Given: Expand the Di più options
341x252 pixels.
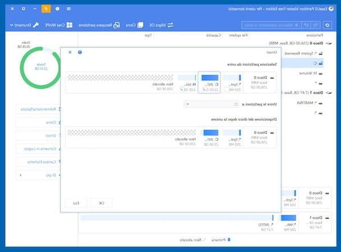Looking at the screenshot, I should tap(39, 175).
